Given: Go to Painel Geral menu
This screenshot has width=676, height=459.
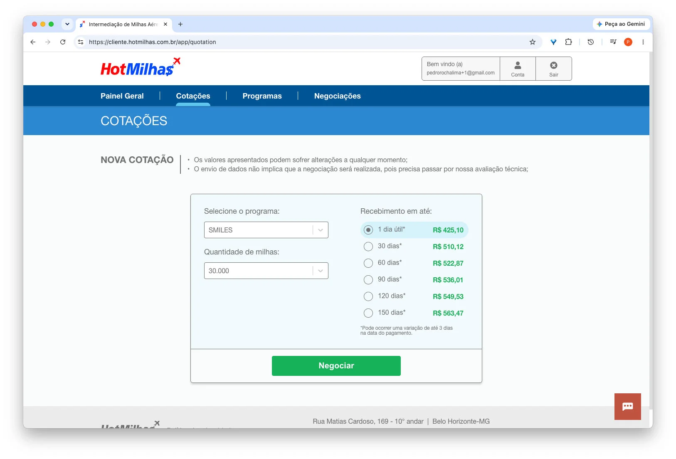Looking at the screenshot, I should [x=122, y=96].
